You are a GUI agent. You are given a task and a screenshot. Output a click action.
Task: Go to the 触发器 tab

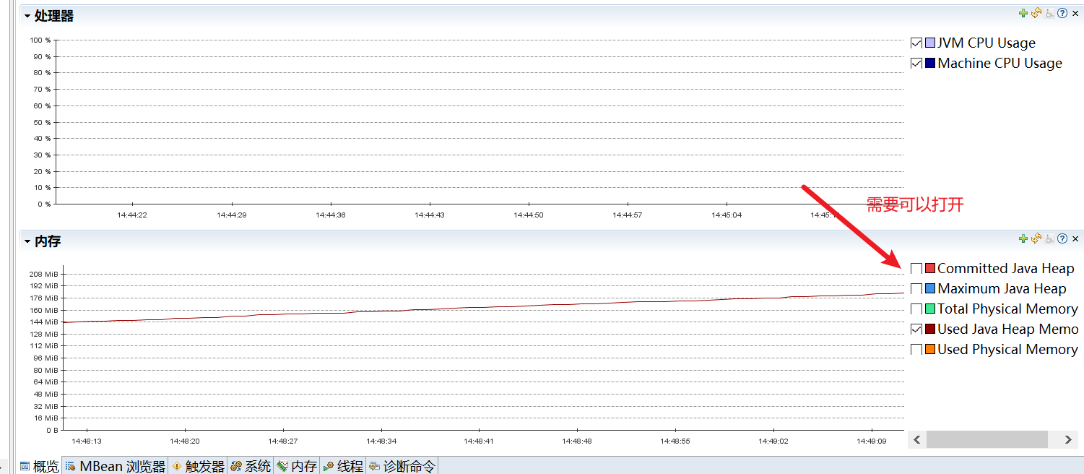point(199,466)
